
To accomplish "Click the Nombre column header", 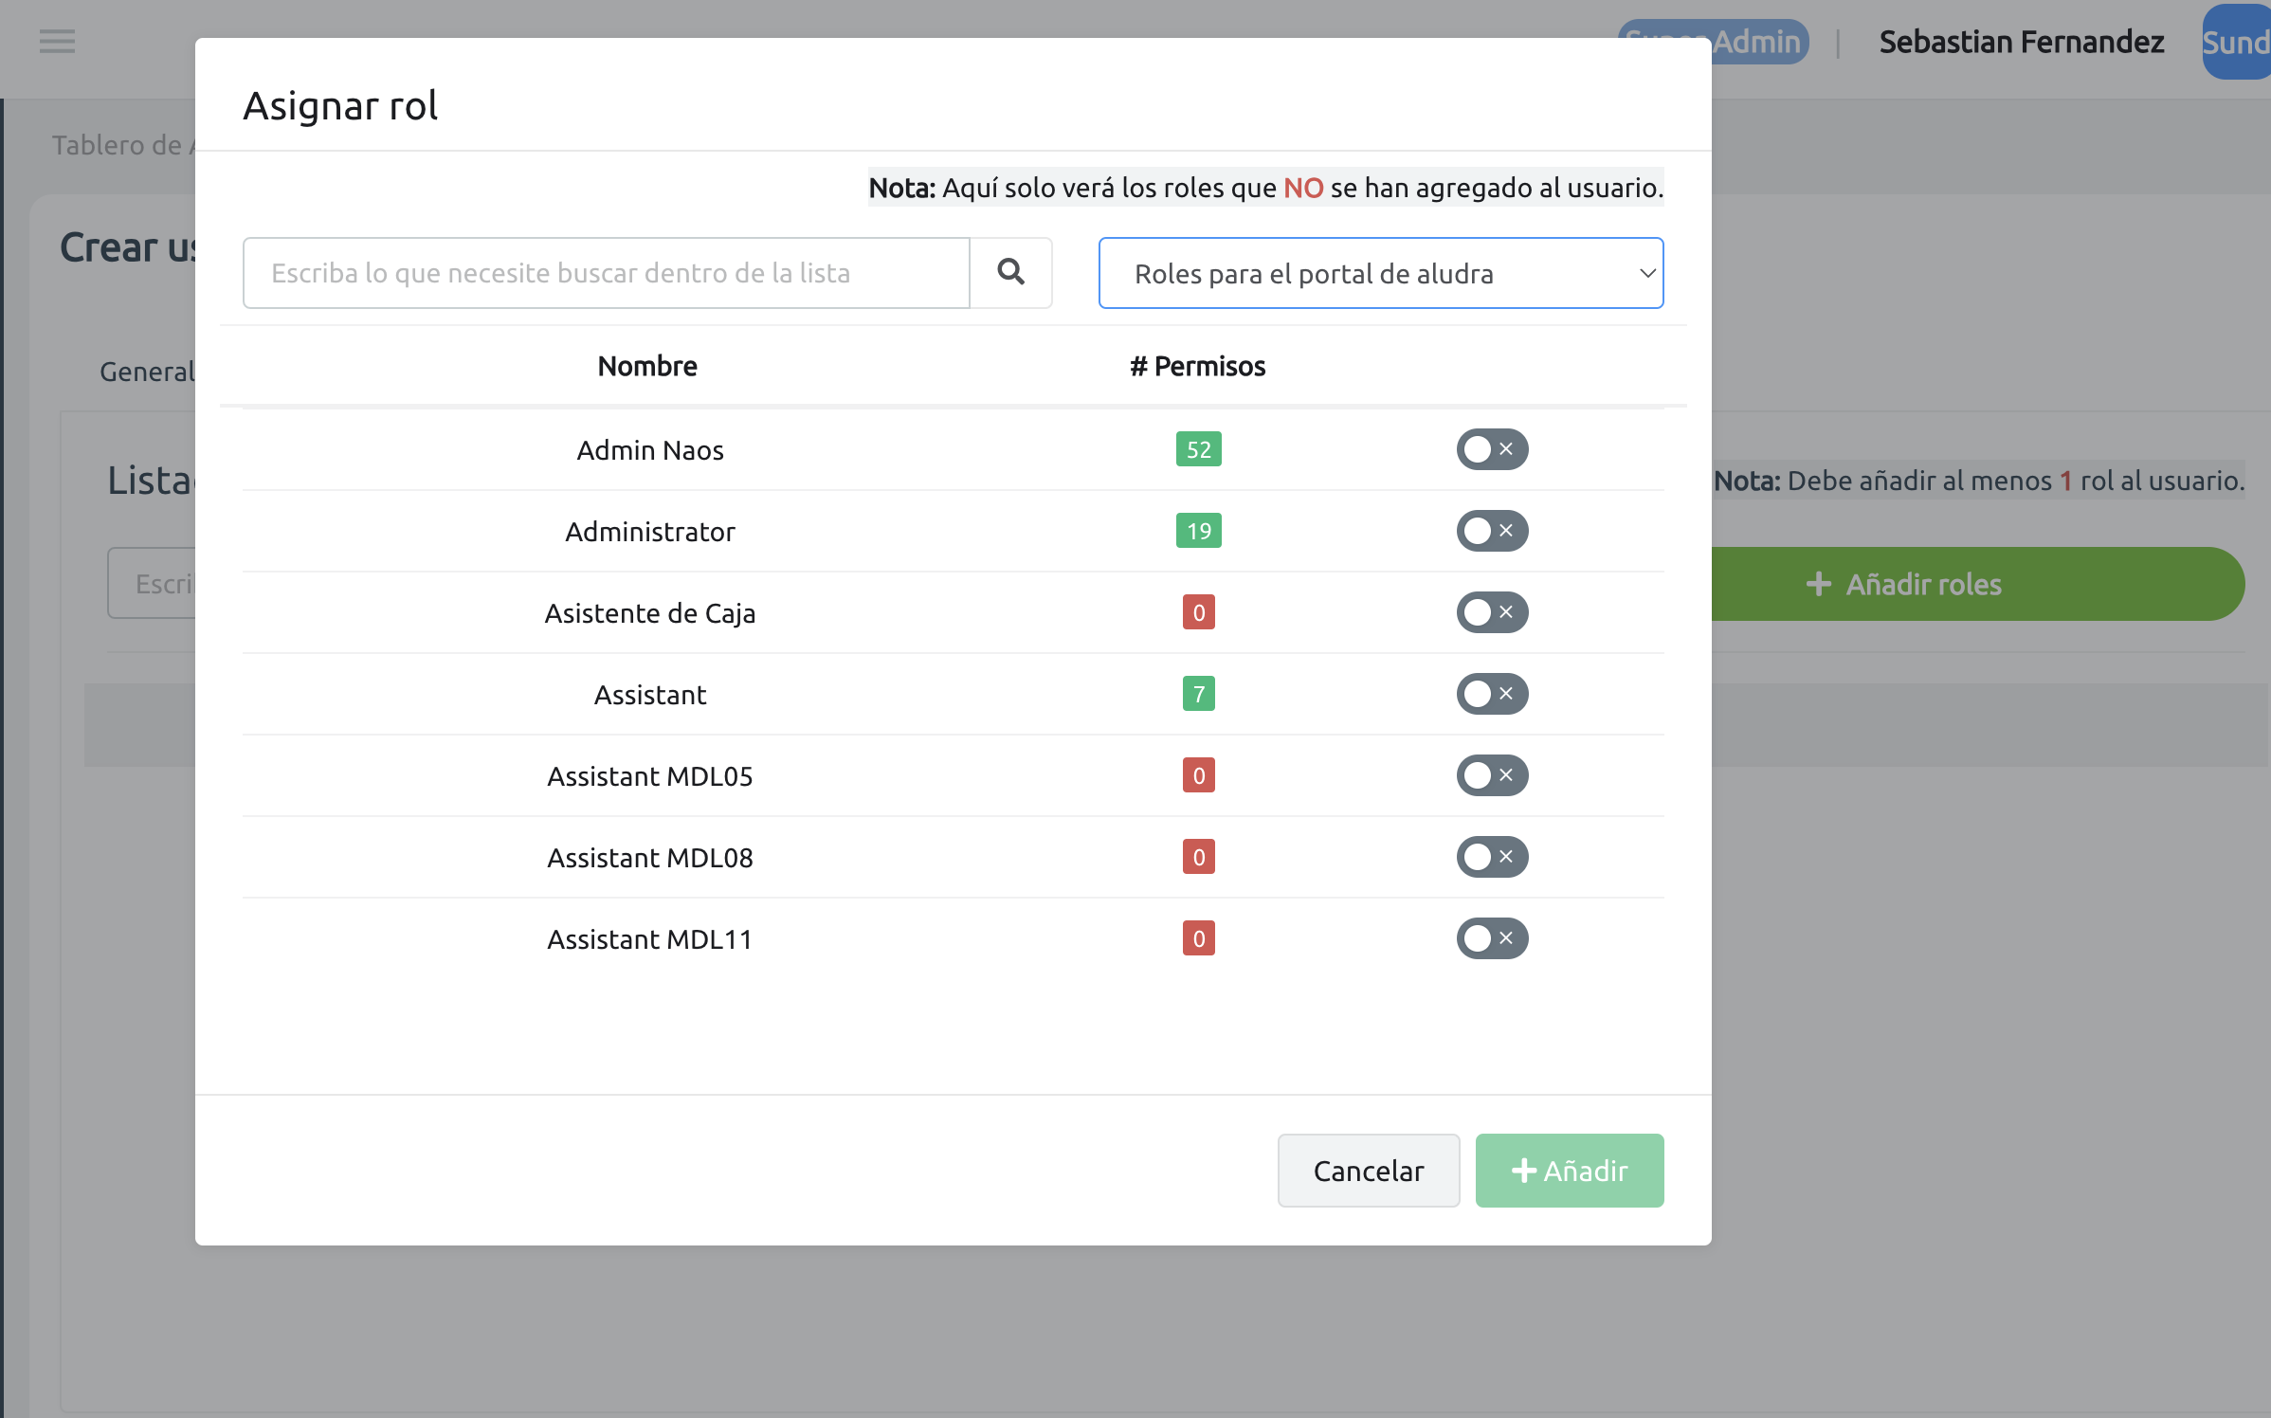I will 647,366.
